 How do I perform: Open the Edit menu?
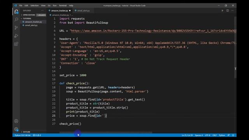26,5
